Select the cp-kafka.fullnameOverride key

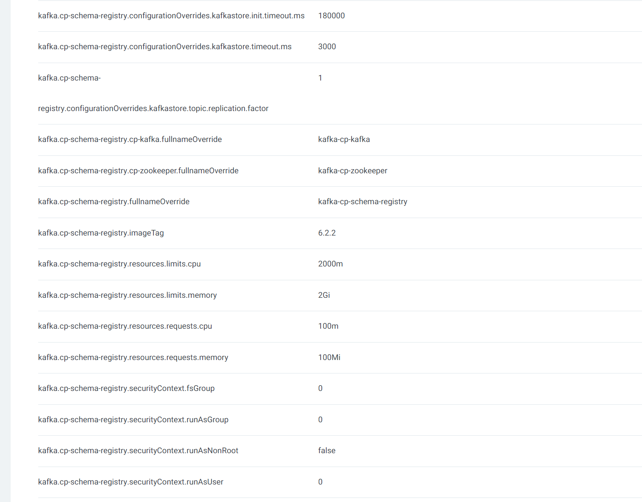(130, 140)
